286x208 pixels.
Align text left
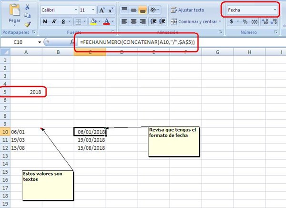coord(124,21)
